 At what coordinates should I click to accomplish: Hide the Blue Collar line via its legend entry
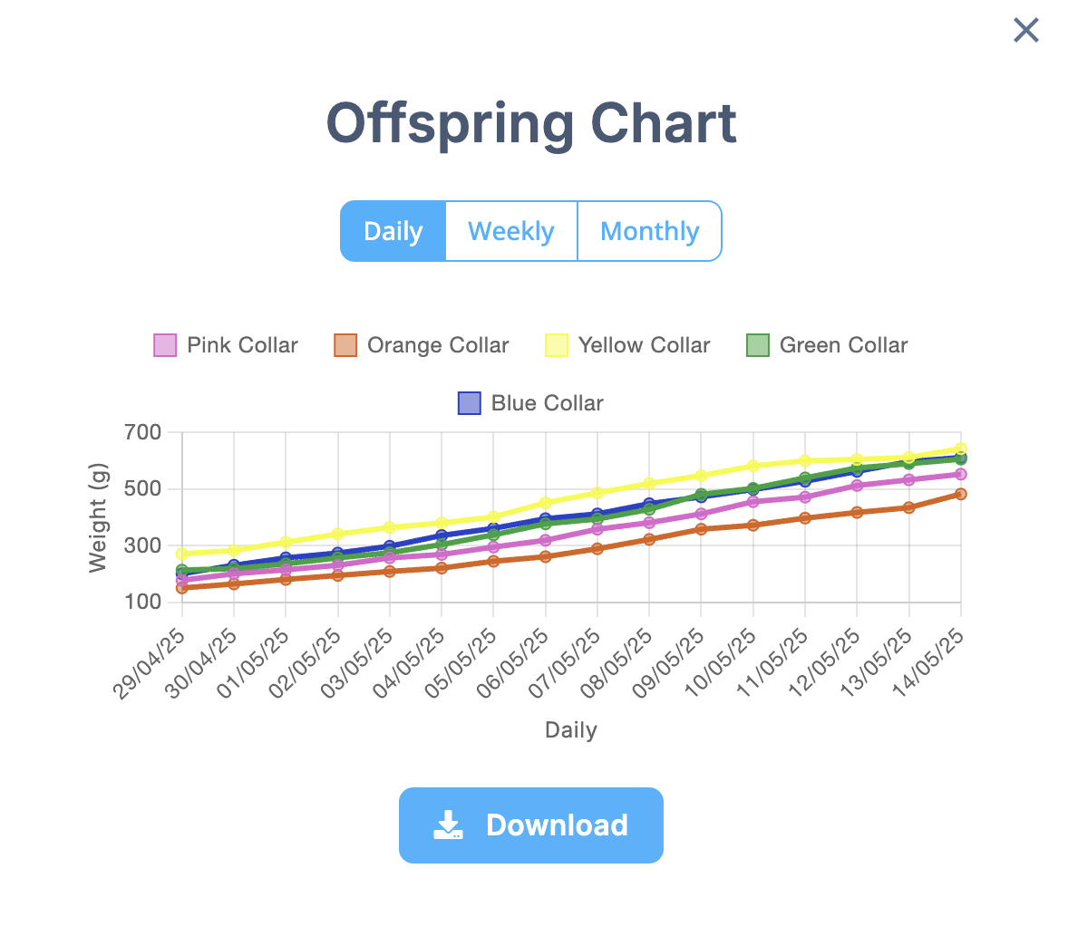click(x=529, y=403)
